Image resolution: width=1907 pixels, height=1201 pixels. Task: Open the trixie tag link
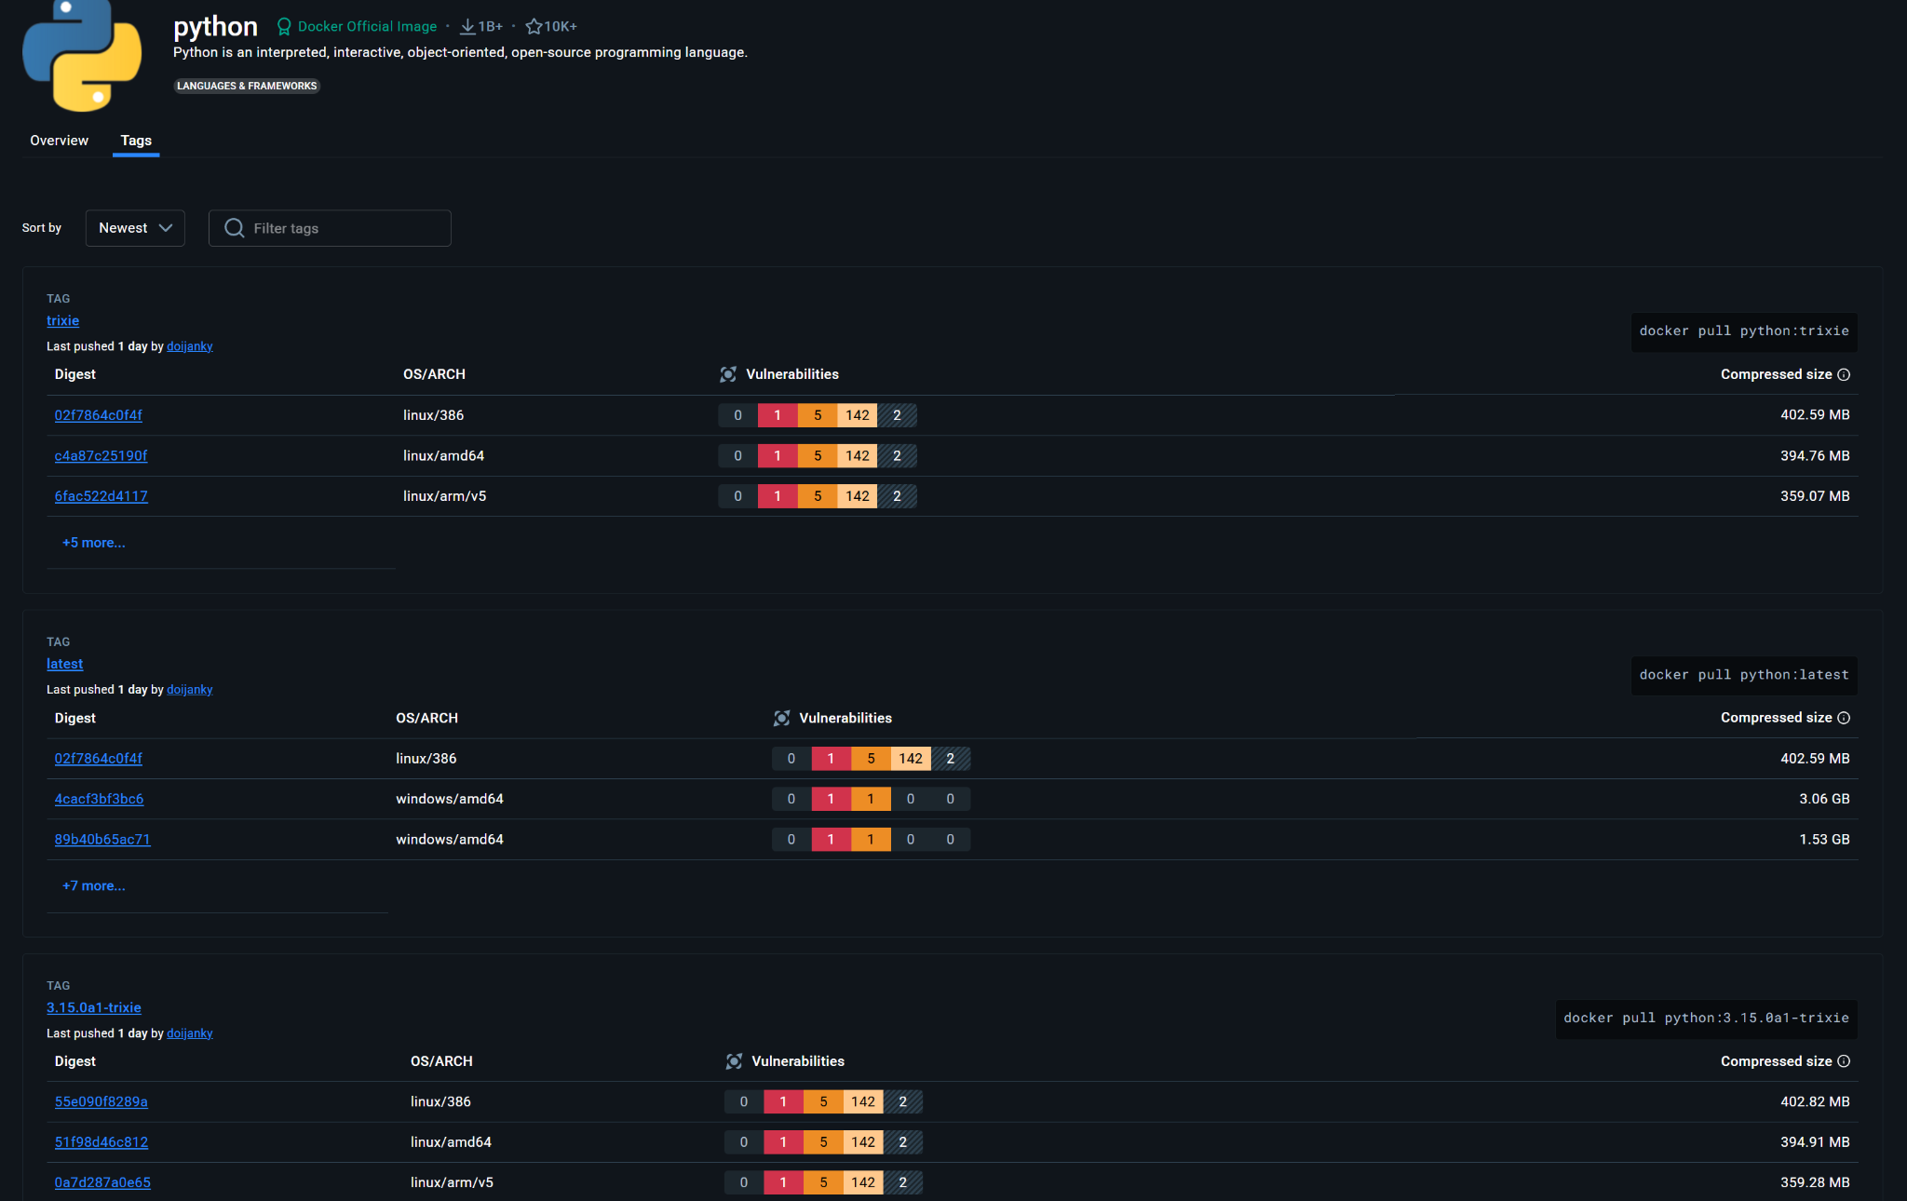62,320
